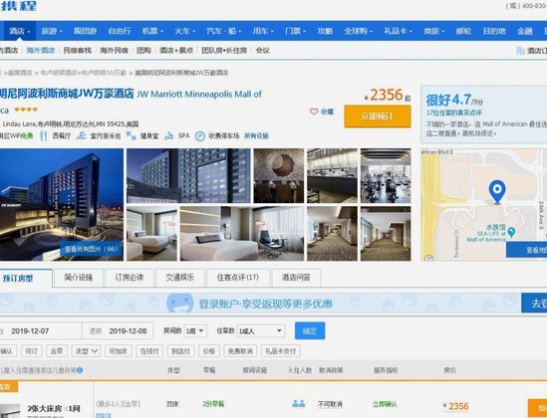Open 攻略 in the main navigation

(x=325, y=31)
